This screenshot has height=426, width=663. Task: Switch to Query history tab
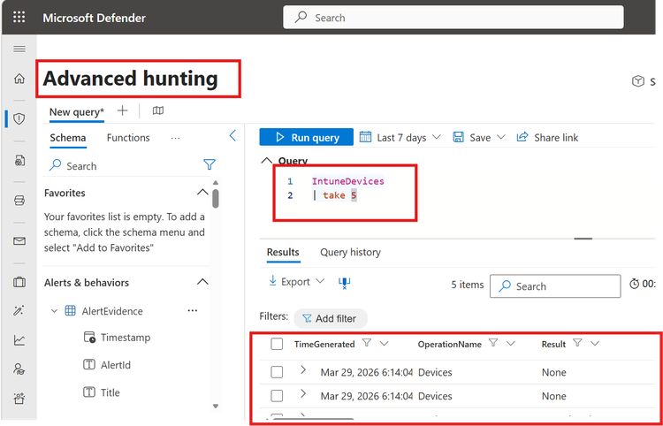(x=350, y=252)
